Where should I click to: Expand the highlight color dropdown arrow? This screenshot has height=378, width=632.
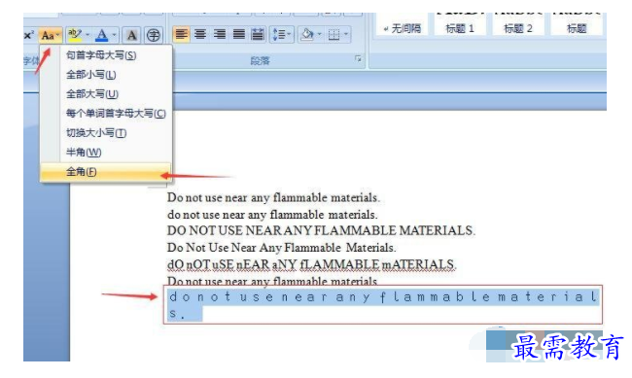point(88,35)
